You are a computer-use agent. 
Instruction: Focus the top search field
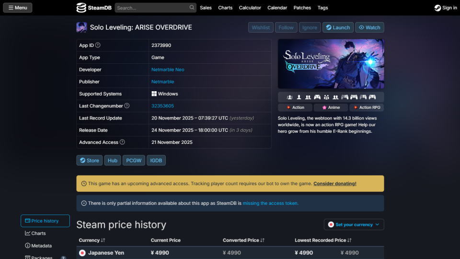click(x=151, y=8)
